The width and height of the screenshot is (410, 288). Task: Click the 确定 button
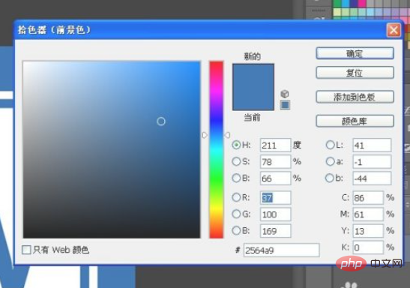point(355,53)
